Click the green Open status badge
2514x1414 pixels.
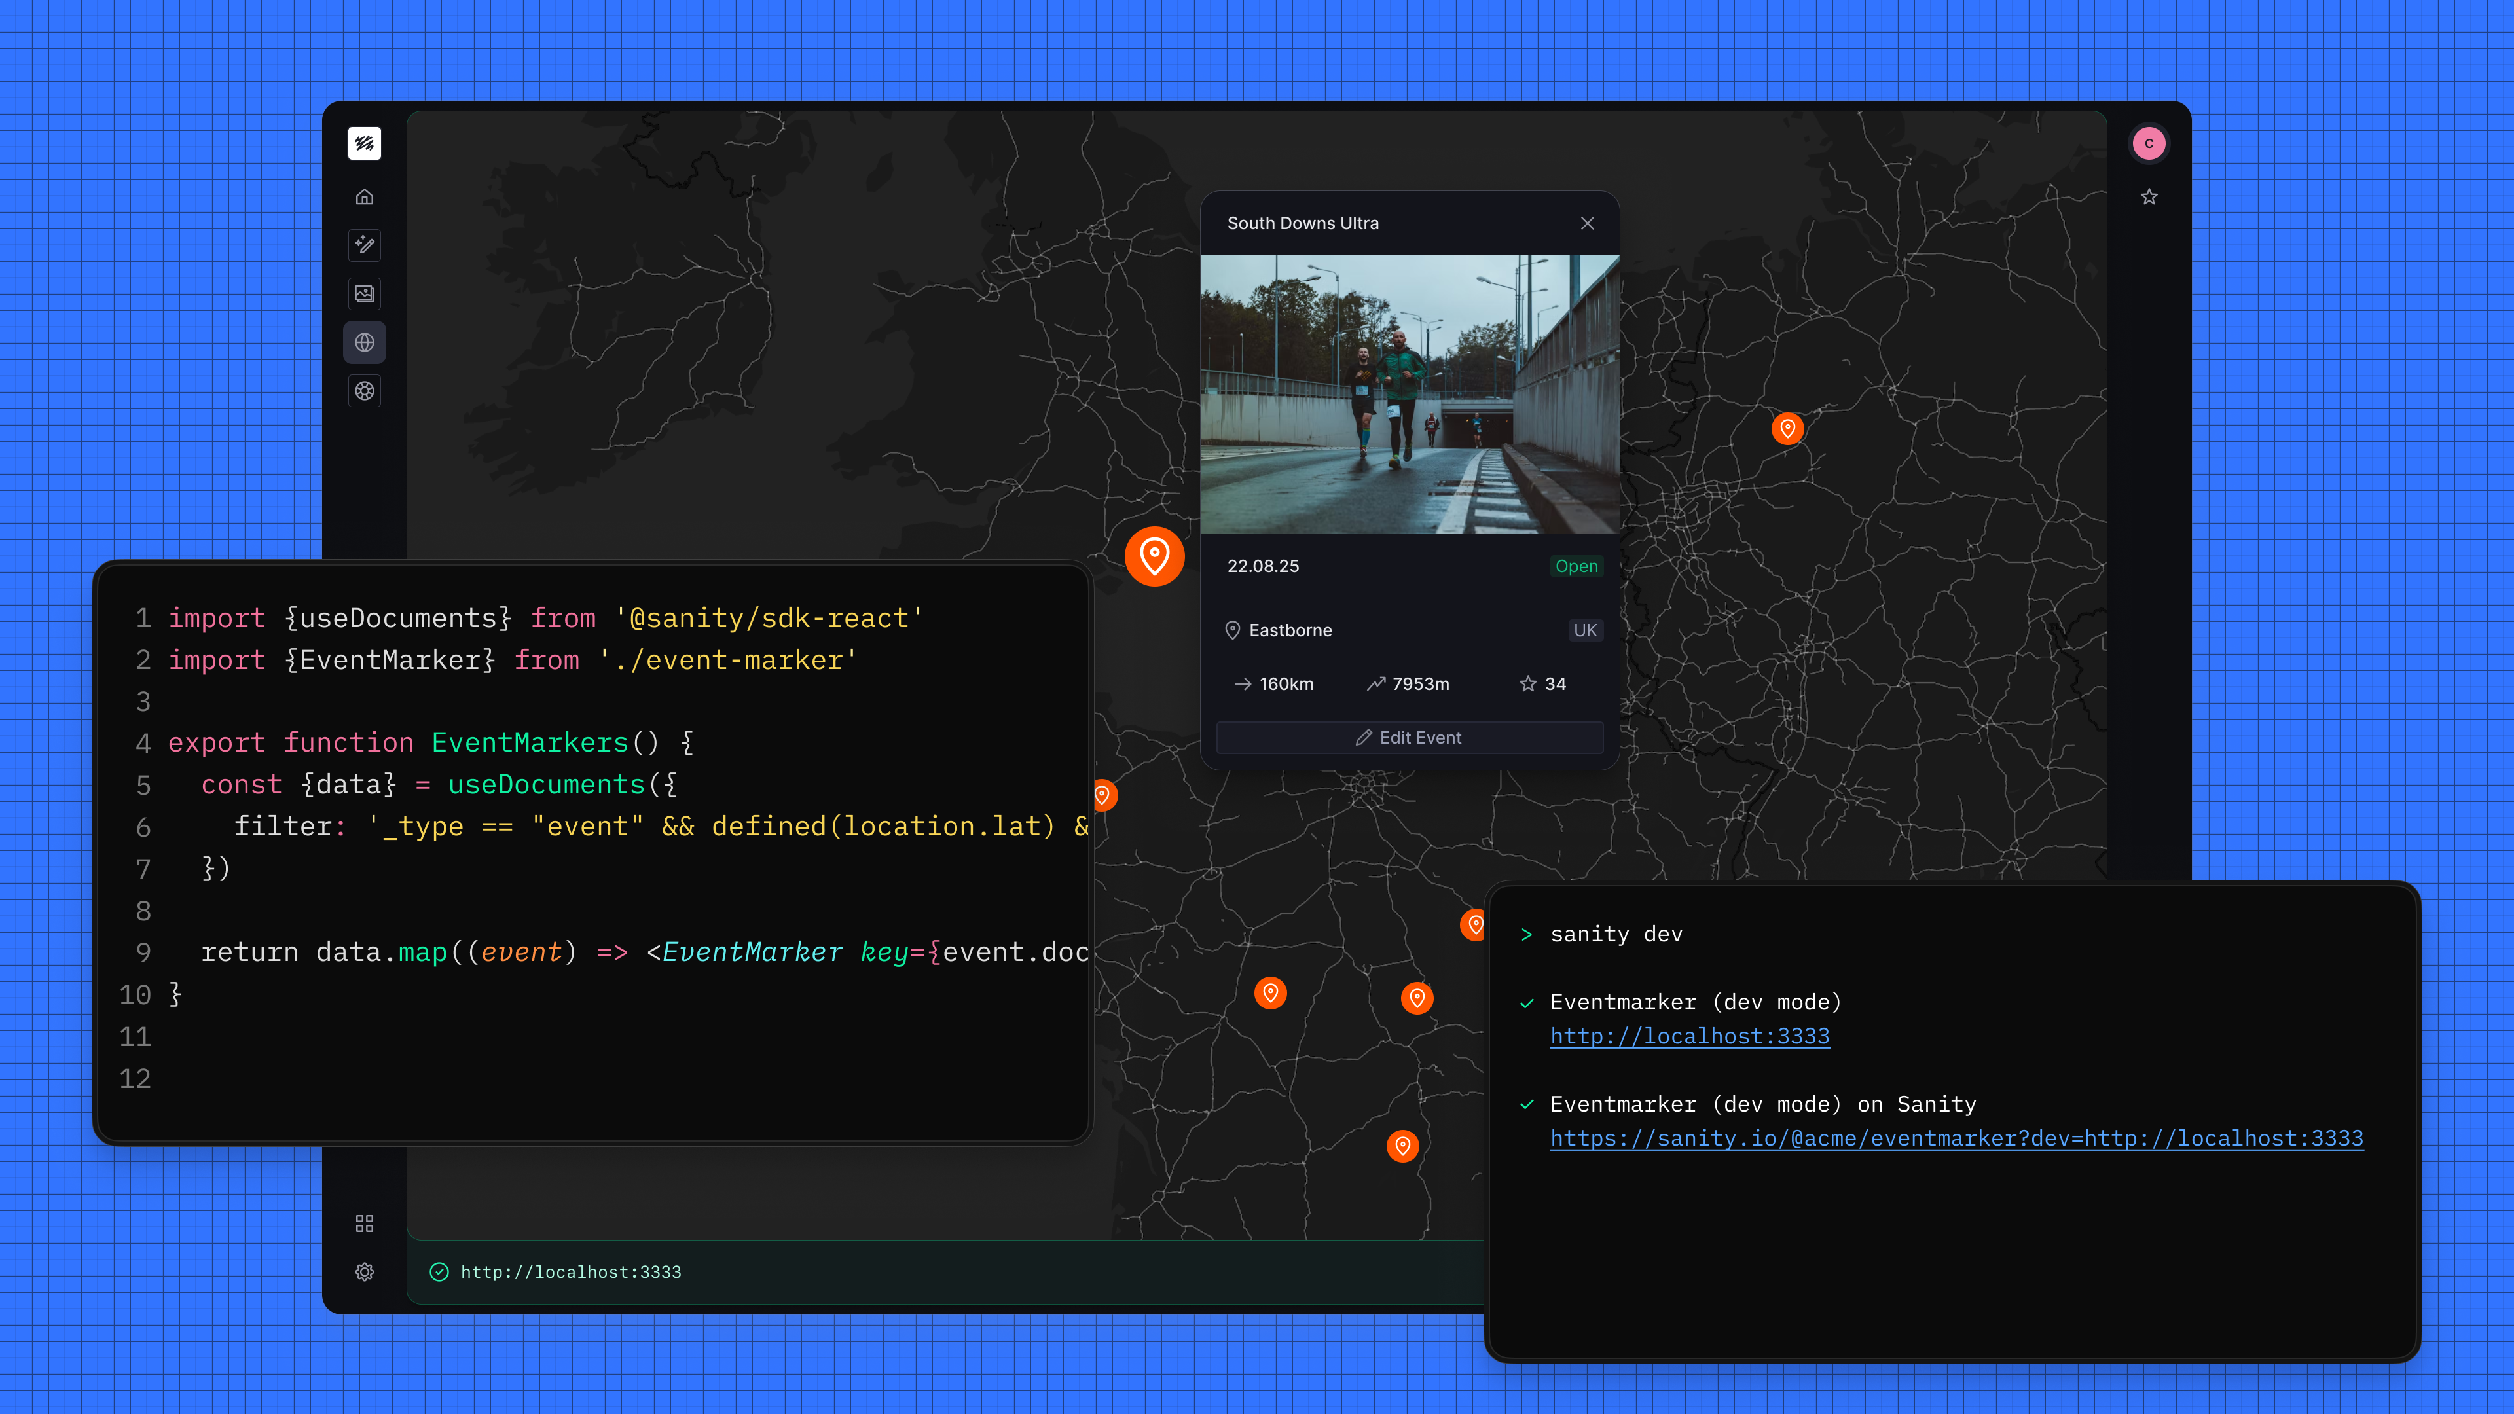tap(1576, 566)
